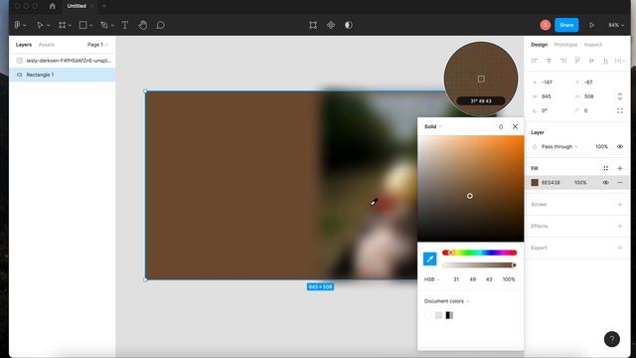This screenshot has height=358, width=636.
Task: Select the Frame tool
Action: click(x=62, y=25)
